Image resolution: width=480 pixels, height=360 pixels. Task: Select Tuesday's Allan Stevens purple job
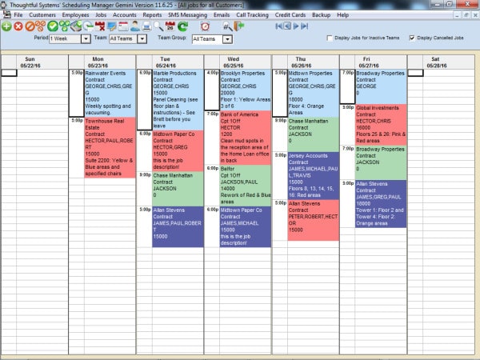(x=178, y=226)
